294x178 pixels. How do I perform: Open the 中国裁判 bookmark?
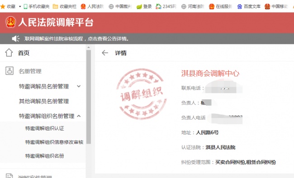[x=120, y=7]
